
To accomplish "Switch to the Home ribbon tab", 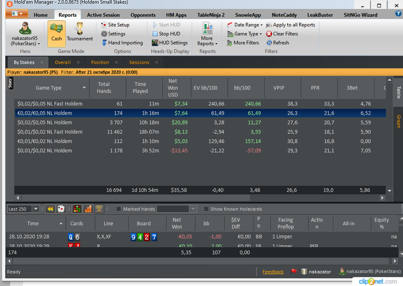I will 41,15.
